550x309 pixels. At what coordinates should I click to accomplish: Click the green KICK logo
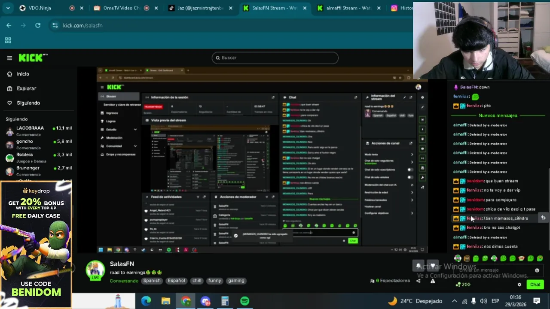[33, 58]
